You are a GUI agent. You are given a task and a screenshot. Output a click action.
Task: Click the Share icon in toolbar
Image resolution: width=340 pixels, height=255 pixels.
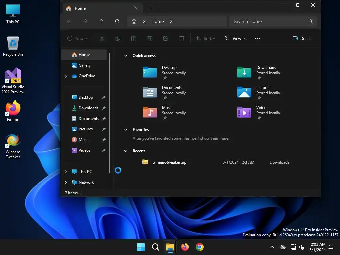click(x=166, y=39)
